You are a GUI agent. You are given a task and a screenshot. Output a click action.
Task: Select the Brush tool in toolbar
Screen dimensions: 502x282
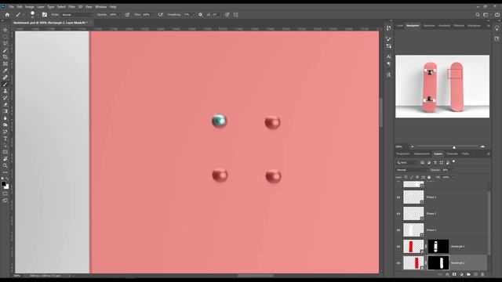click(x=5, y=84)
